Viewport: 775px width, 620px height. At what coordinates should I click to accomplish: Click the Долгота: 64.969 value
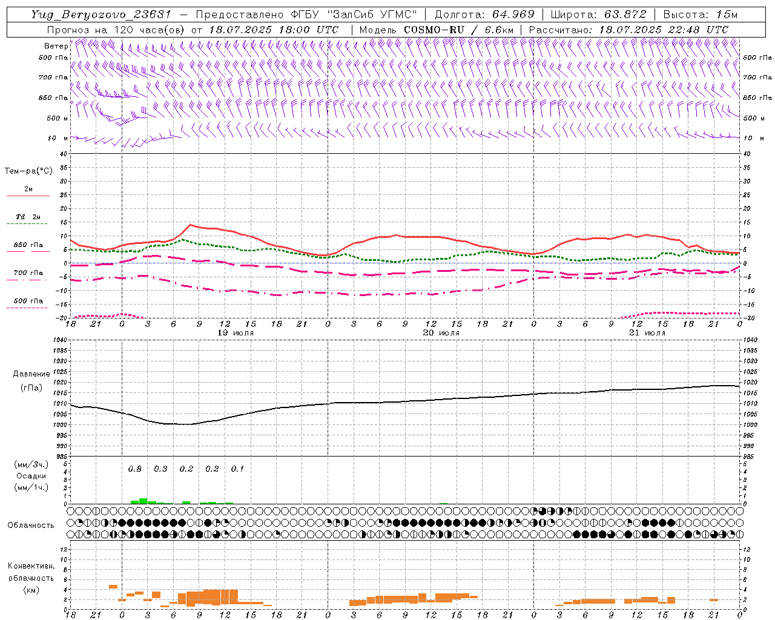click(484, 15)
